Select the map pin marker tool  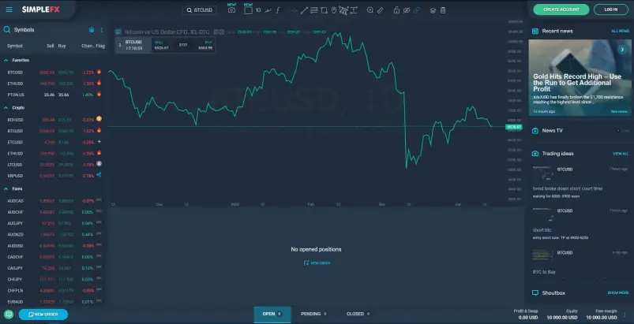pos(333,10)
